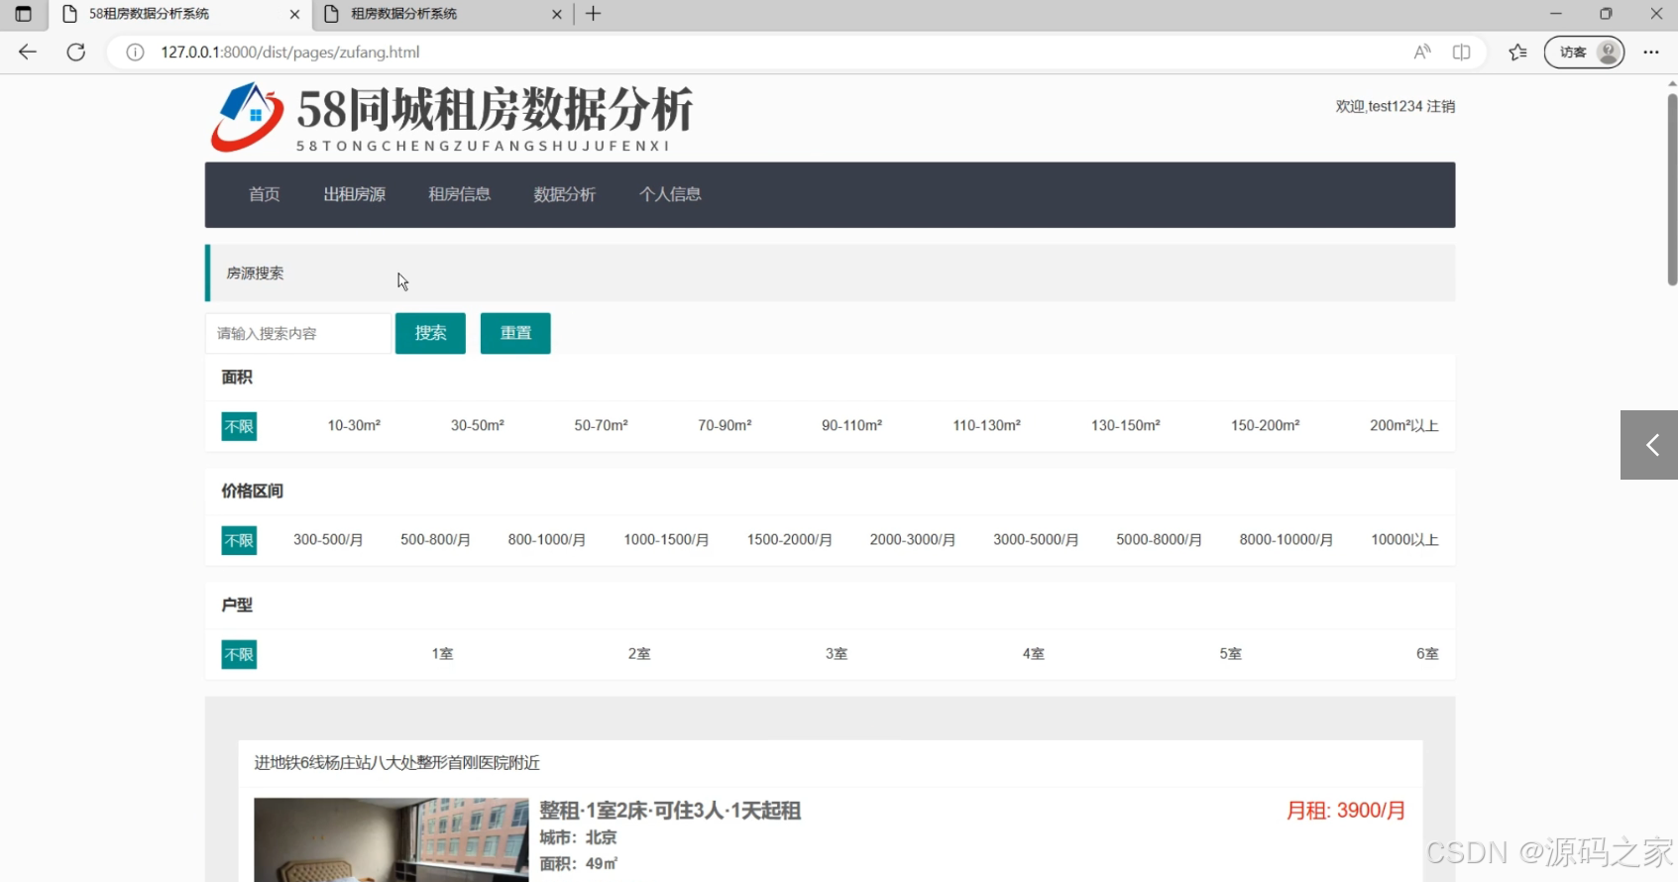The height and width of the screenshot is (882, 1678).
Task: Filter area by 90-110m²
Action: 851,425
